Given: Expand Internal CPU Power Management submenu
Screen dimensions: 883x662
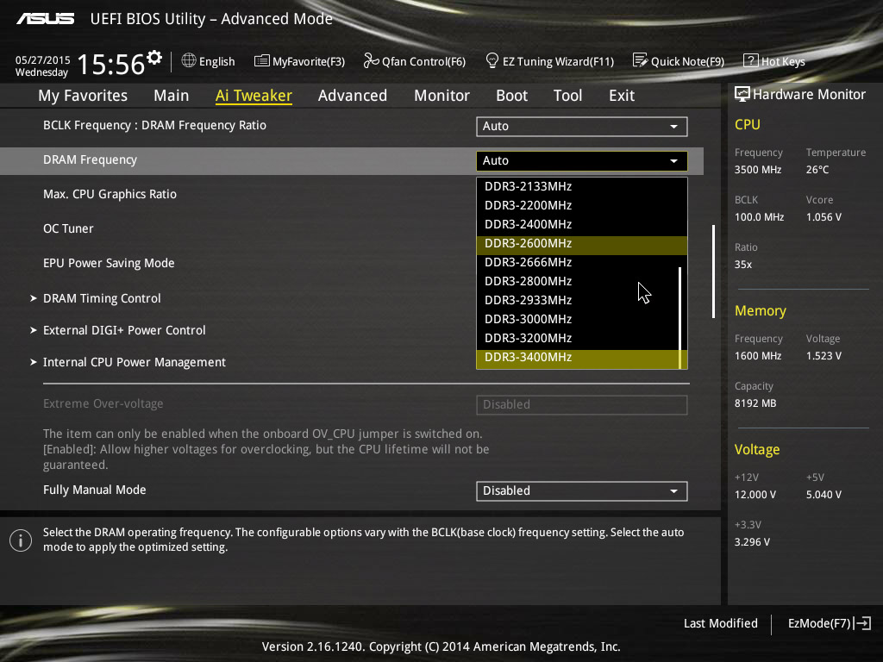Looking at the screenshot, I should (134, 363).
